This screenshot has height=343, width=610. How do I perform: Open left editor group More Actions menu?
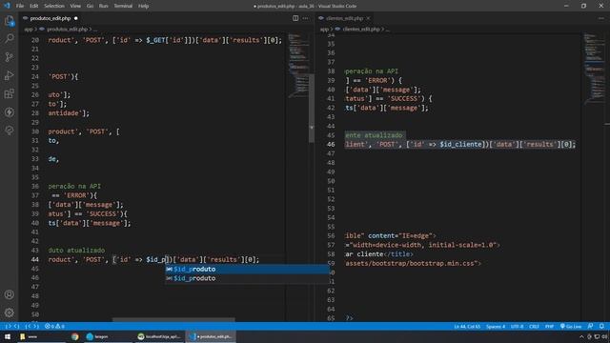point(305,18)
